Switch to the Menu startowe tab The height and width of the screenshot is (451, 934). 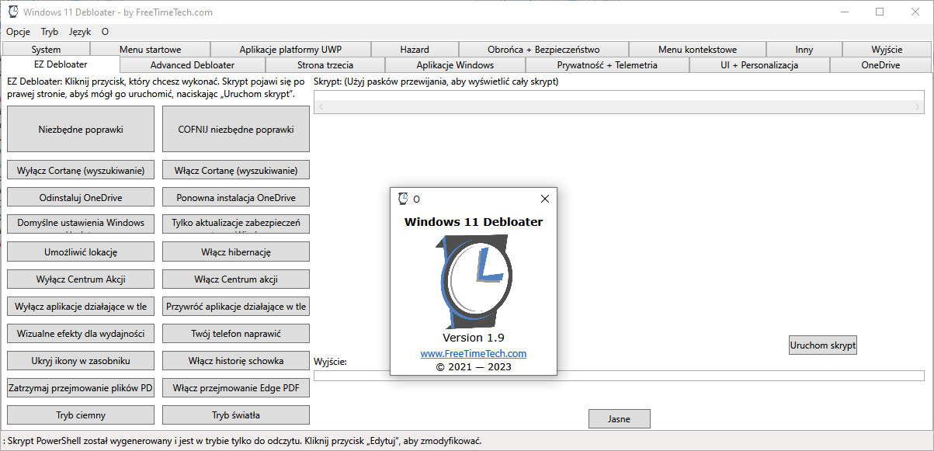(x=150, y=50)
